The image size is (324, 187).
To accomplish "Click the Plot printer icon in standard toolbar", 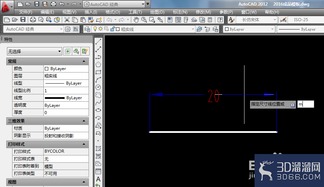I will pyautogui.click(x=33, y=20).
